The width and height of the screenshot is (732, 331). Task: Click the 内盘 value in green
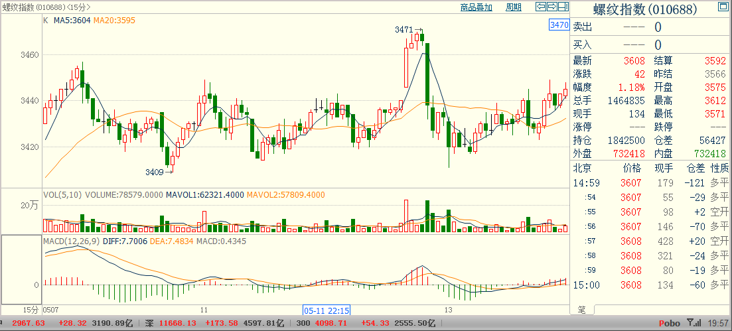[710, 154]
